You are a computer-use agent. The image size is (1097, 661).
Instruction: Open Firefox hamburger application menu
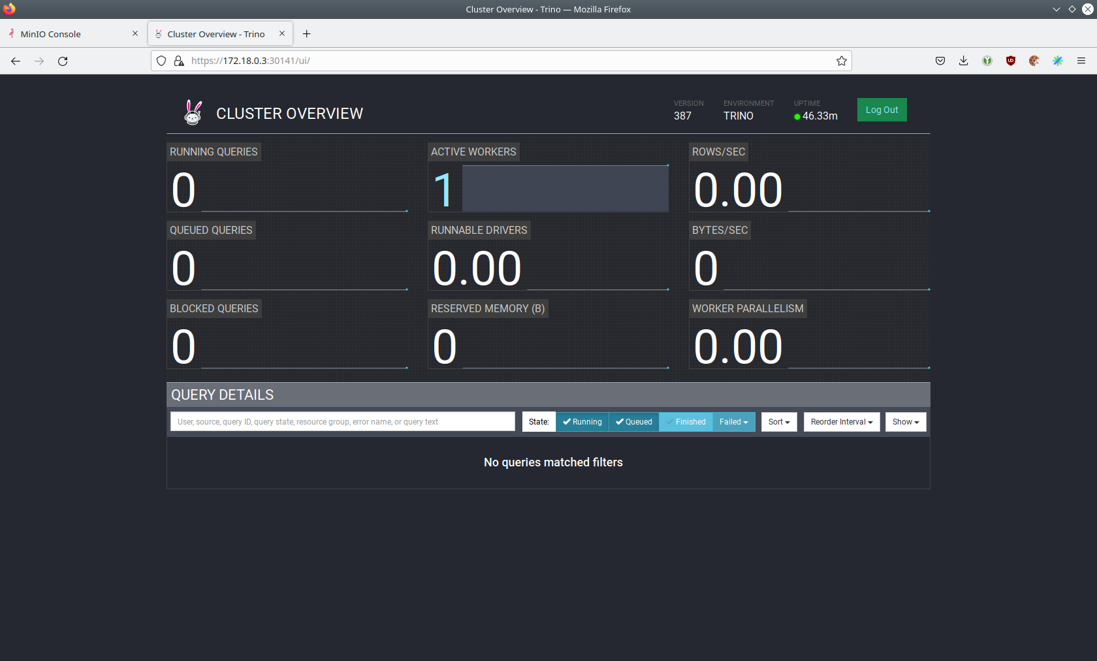coord(1081,61)
